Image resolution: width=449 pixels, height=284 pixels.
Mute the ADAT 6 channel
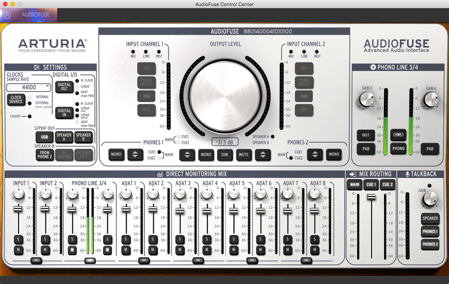[x=260, y=250]
